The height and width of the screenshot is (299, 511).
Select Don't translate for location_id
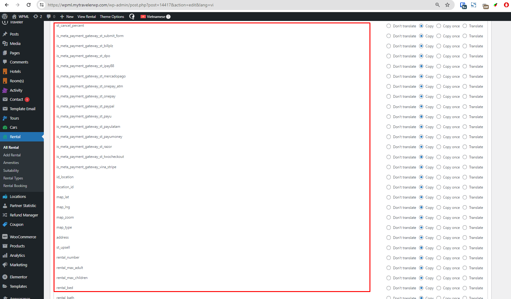[389, 187]
